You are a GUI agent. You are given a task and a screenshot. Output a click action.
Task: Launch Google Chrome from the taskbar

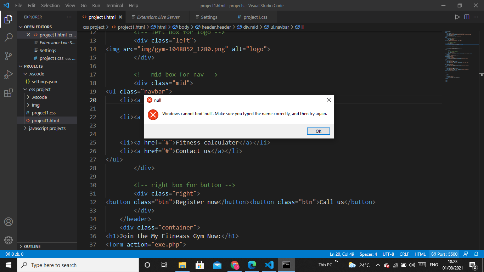(x=235, y=265)
